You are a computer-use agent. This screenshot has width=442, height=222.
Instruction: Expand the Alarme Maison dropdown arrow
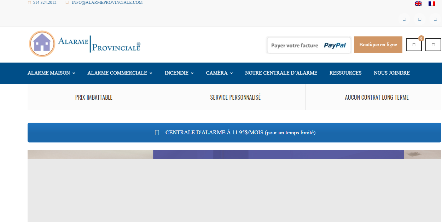(x=74, y=73)
